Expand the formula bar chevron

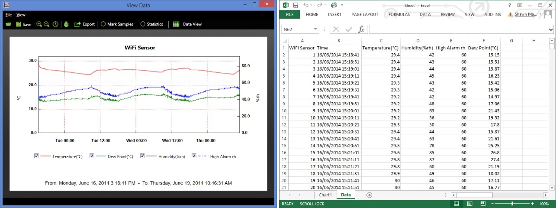[x=551, y=29]
